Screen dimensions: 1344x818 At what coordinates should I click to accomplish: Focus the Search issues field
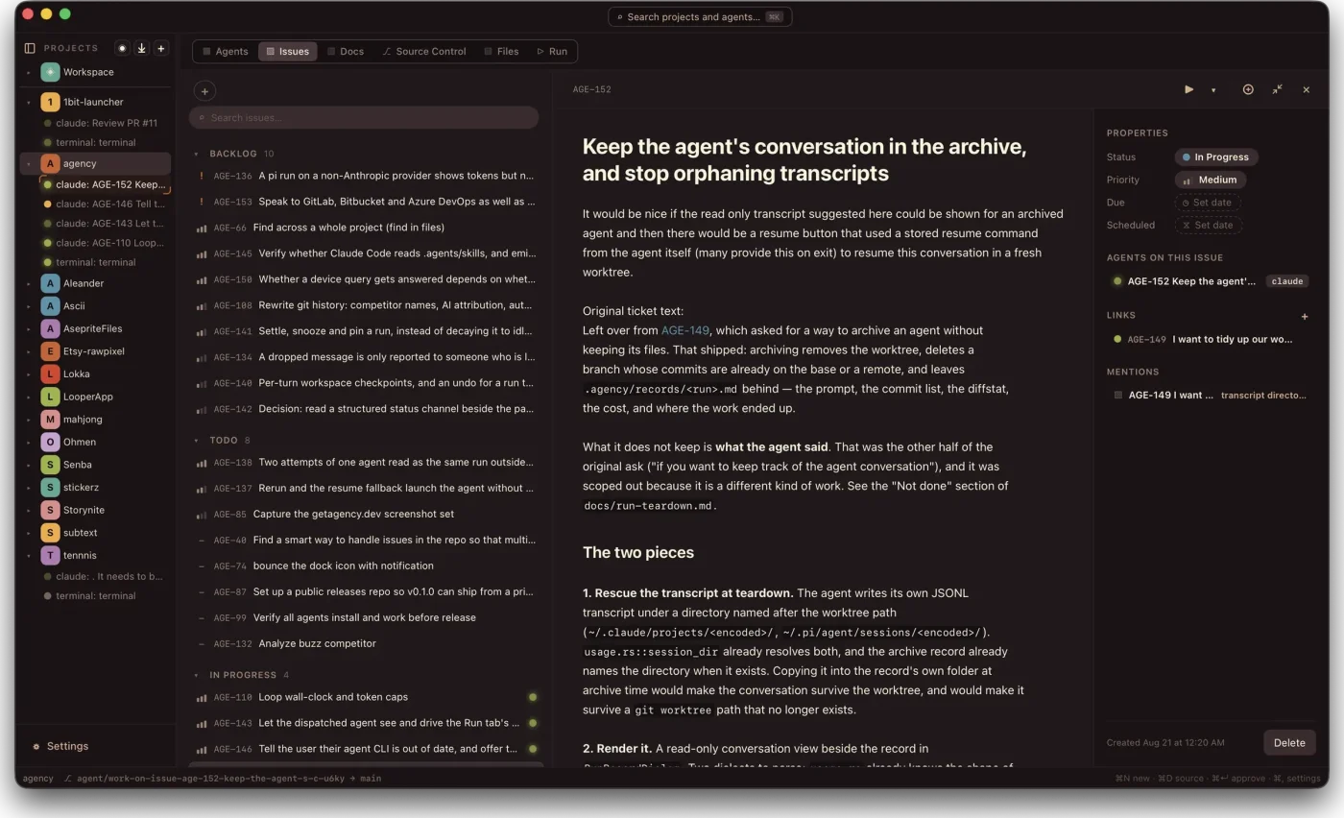point(363,118)
